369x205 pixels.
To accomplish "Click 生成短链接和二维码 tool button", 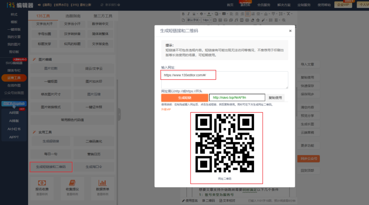I will [x=51, y=167].
